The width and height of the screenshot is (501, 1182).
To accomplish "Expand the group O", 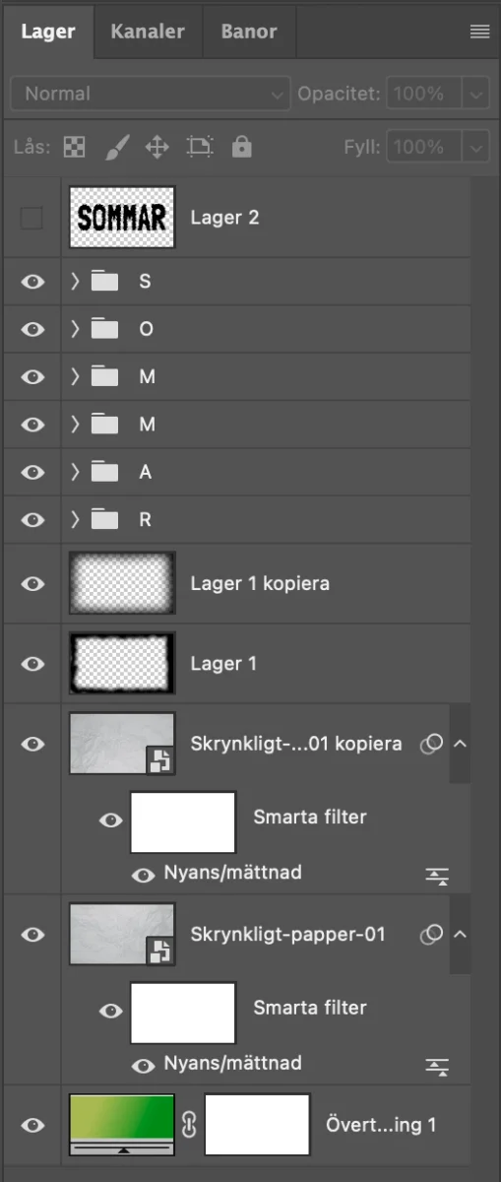I will tap(75, 329).
